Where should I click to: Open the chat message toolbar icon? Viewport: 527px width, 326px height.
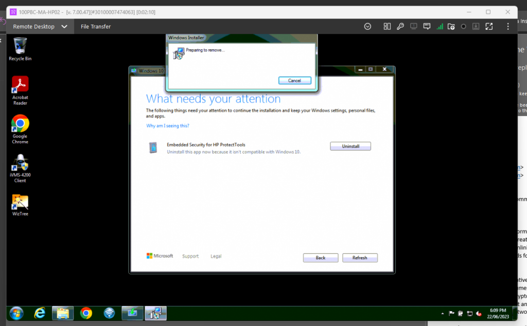tap(427, 27)
